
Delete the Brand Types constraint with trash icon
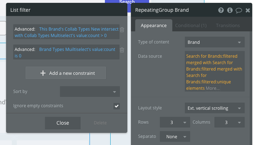pyautogui.click(x=122, y=50)
